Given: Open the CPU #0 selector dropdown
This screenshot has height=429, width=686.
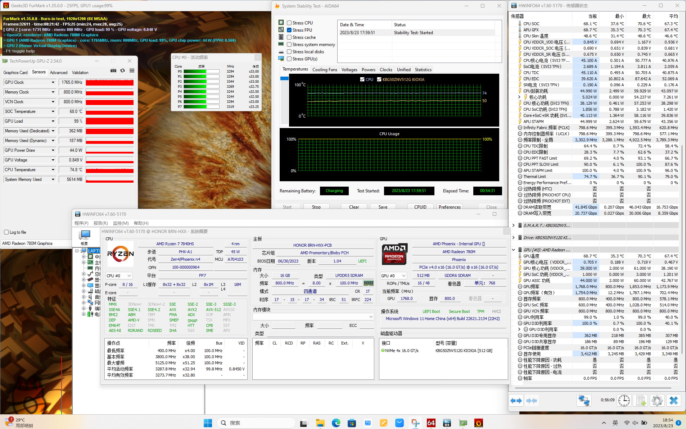Looking at the screenshot, I should coord(119,276).
